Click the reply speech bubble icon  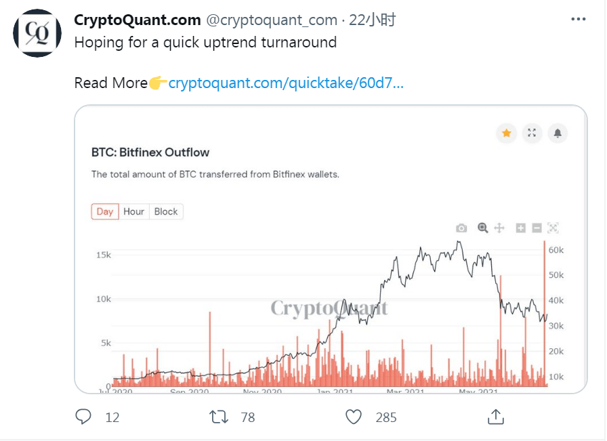click(x=83, y=417)
